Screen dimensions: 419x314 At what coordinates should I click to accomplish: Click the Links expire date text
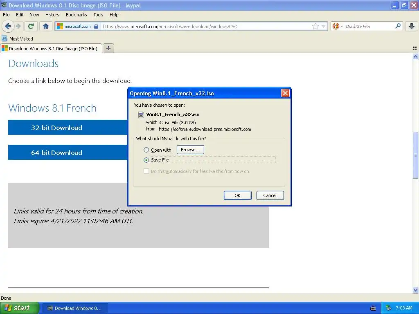coord(74,221)
